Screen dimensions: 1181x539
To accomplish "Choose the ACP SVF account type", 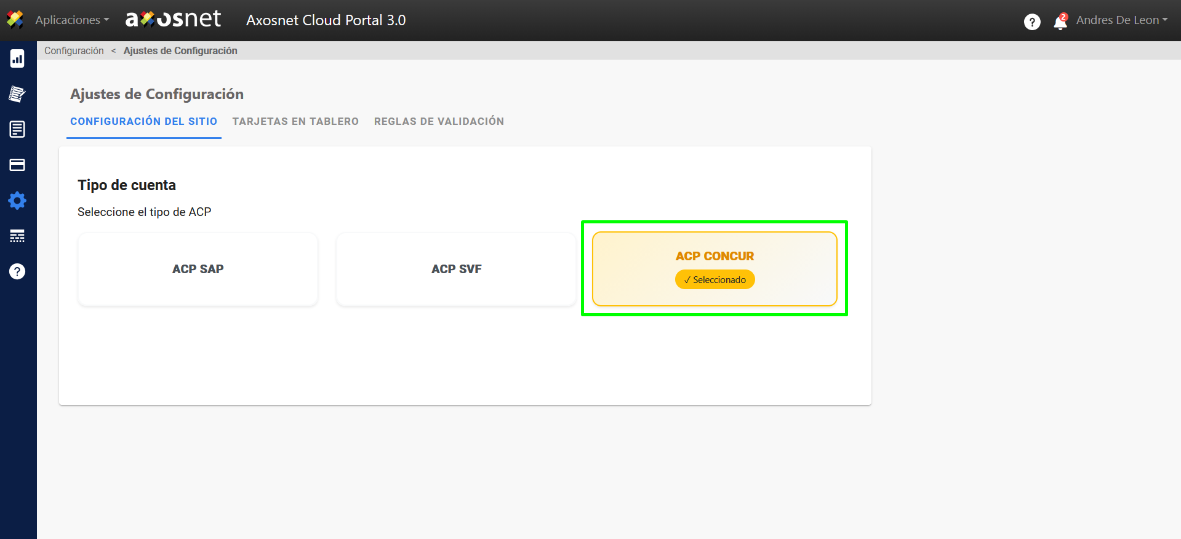I will point(456,269).
